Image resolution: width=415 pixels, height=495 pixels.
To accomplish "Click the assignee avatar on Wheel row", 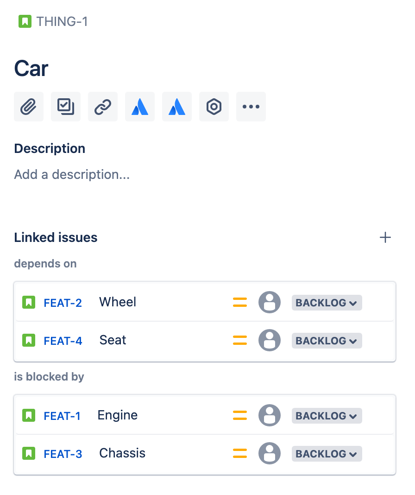I will pyautogui.click(x=270, y=303).
